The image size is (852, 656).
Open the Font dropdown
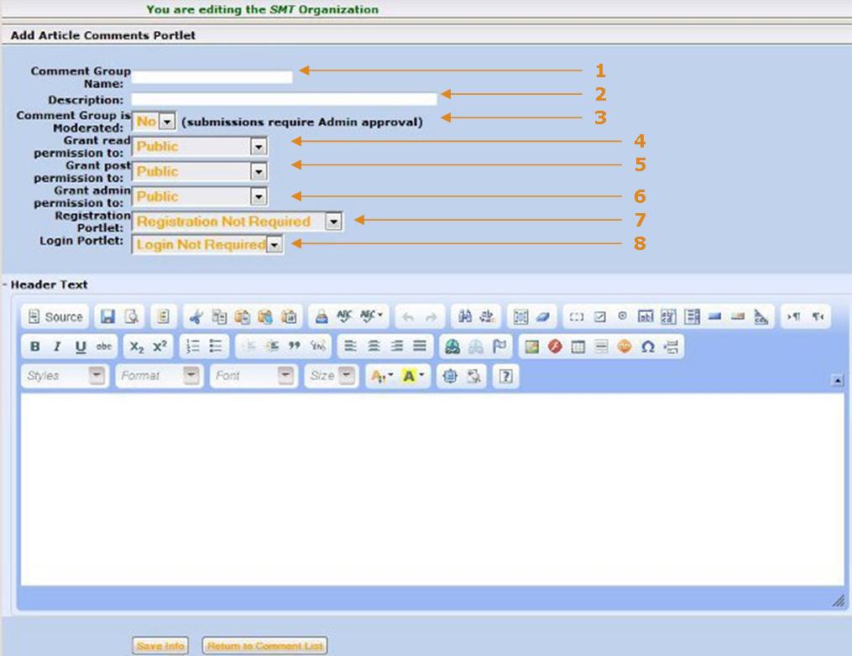click(254, 376)
